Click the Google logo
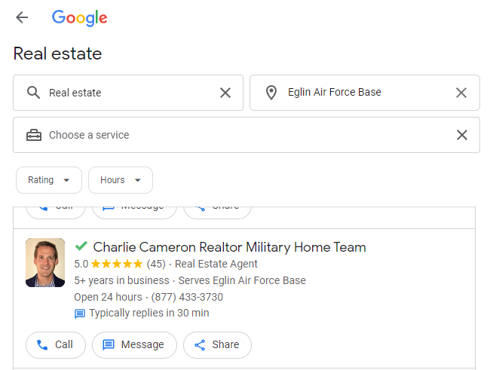Viewport: 493px width, 370px height. [x=79, y=18]
